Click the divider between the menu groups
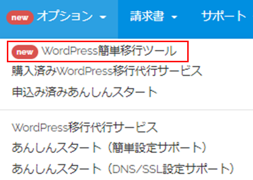253x180 pixels. 126,110
